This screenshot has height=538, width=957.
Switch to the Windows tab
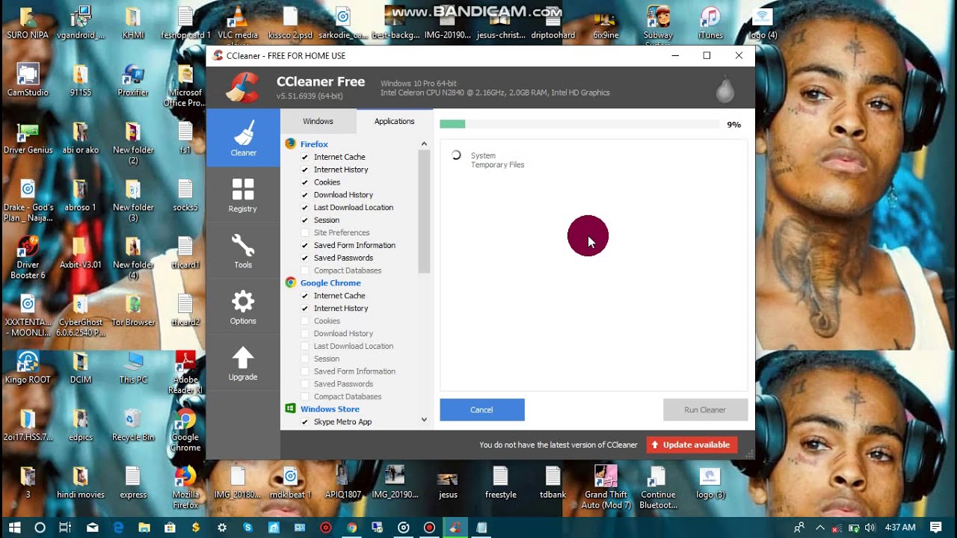(318, 121)
